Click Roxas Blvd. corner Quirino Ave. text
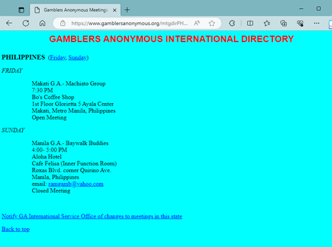 (x=71, y=170)
